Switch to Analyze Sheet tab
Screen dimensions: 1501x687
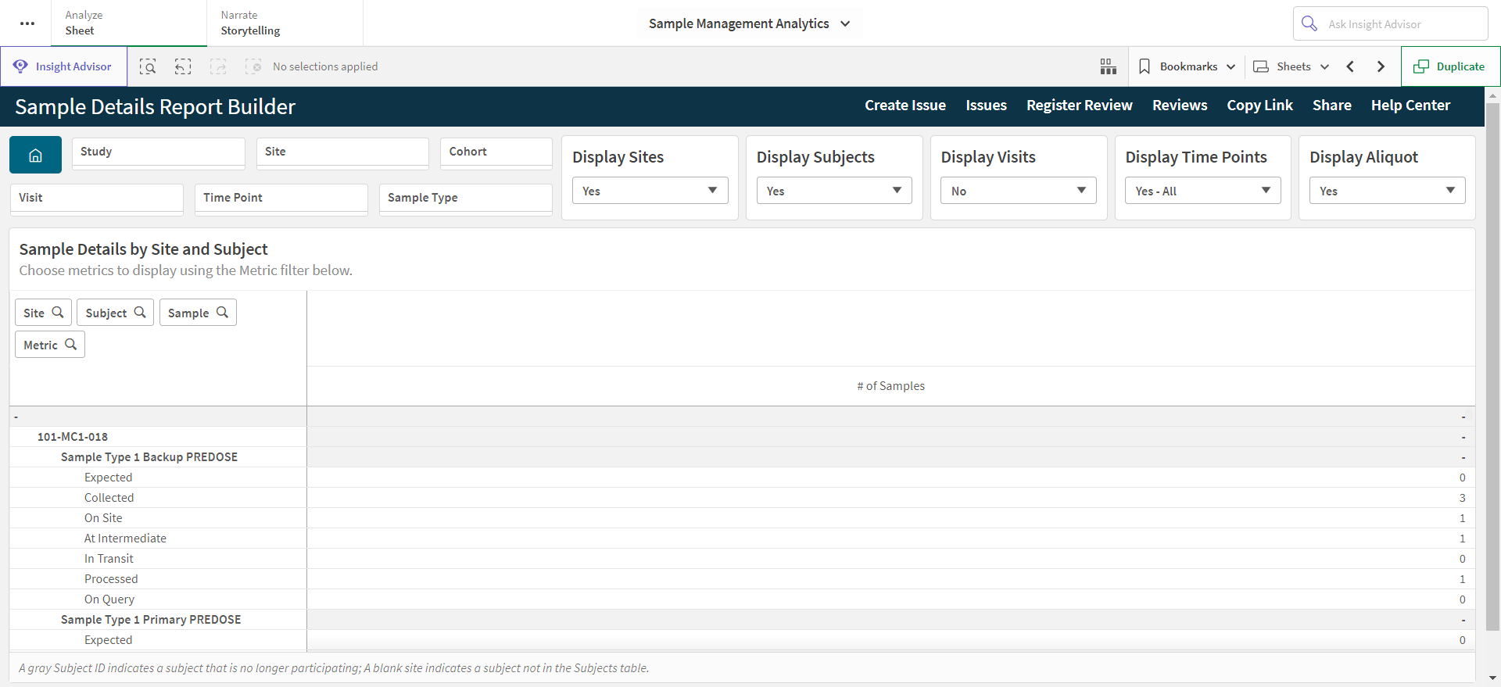pyautogui.click(x=129, y=23)
